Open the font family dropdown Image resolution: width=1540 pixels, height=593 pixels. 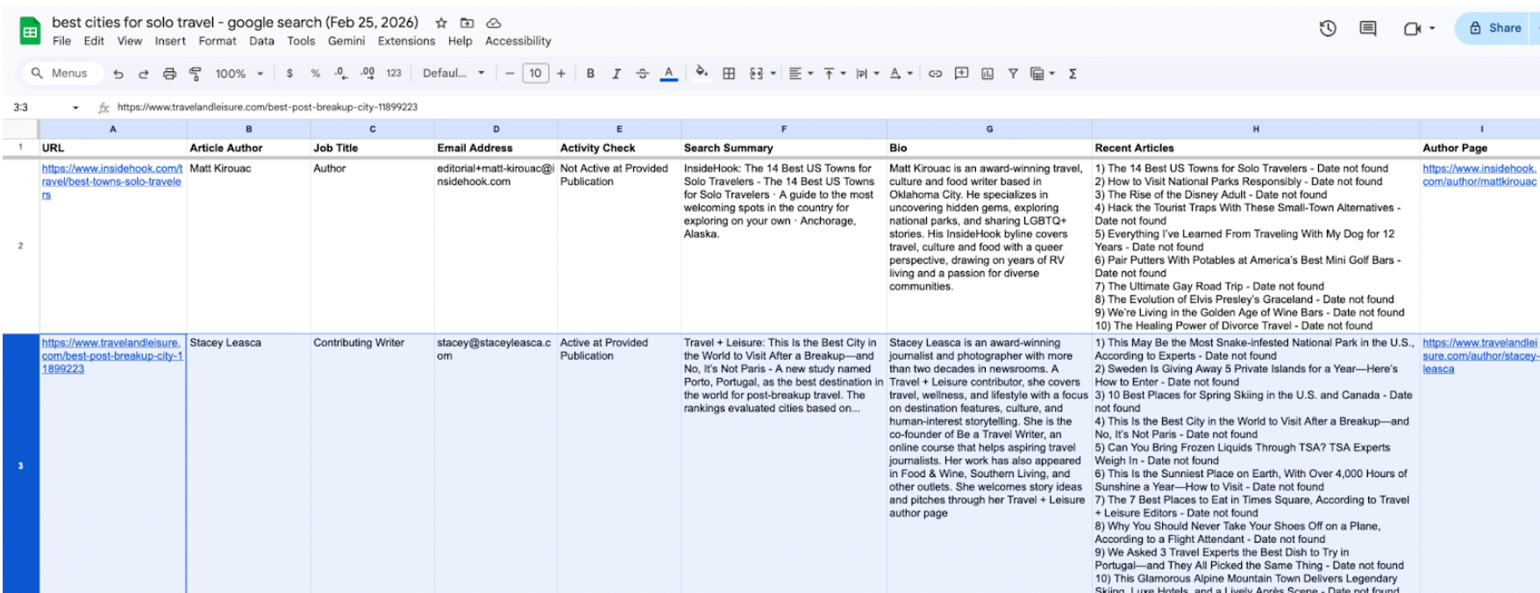[453, 74]
